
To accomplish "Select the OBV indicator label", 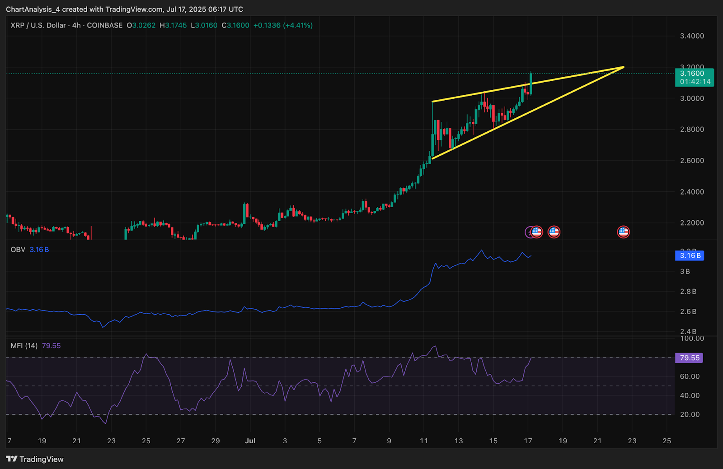I will (x=18, y=250).
